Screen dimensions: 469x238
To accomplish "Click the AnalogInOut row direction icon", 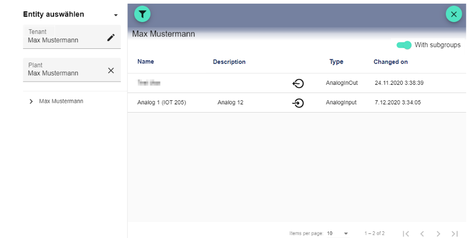I will coord(297,83).
